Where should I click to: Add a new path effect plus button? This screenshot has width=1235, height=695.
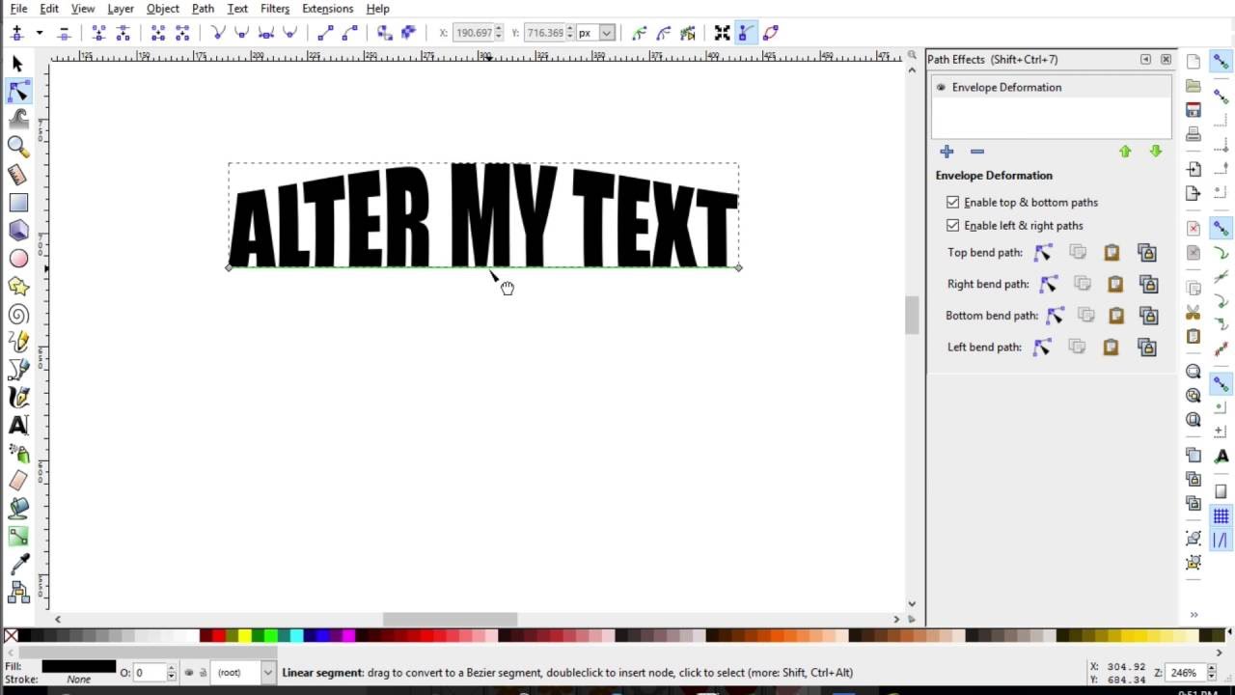[x=947, y=152]
